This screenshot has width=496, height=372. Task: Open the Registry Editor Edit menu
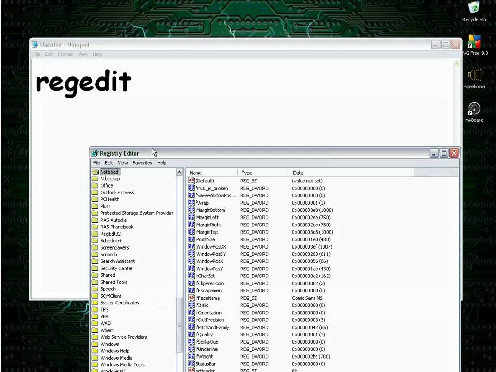109,163
